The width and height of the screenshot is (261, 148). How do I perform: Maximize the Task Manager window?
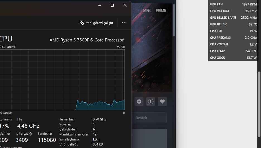(x=112, y=5)
